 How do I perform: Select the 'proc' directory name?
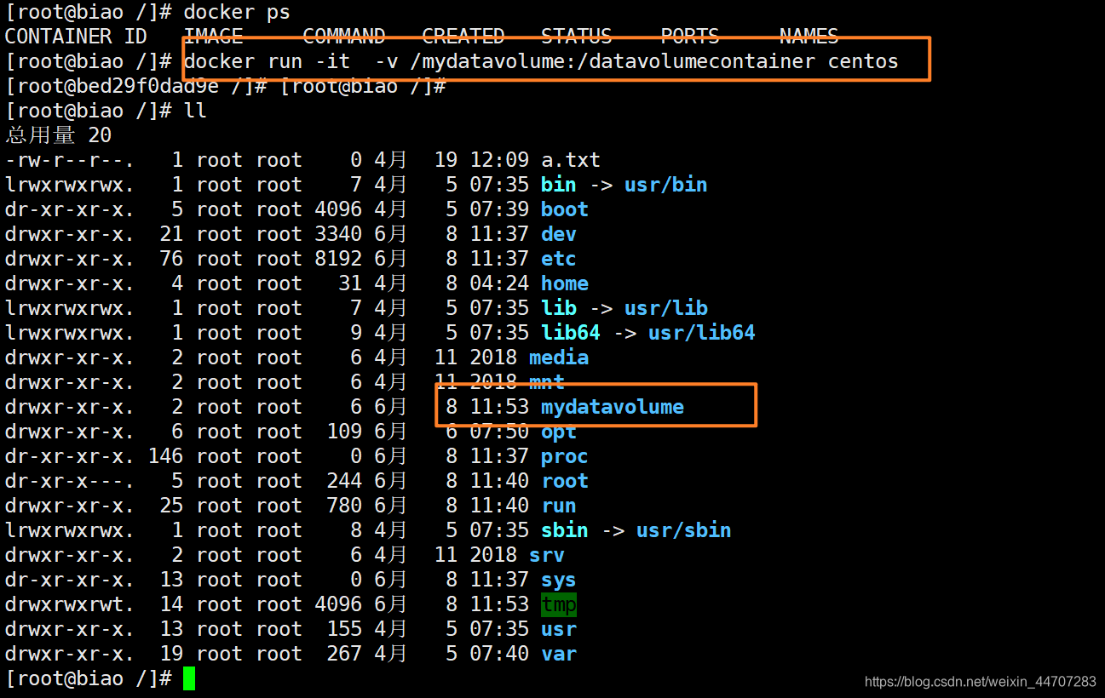pyautogui.click(x=565, y=456)
